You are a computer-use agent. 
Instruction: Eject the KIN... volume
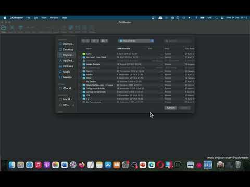coord(73,105)
